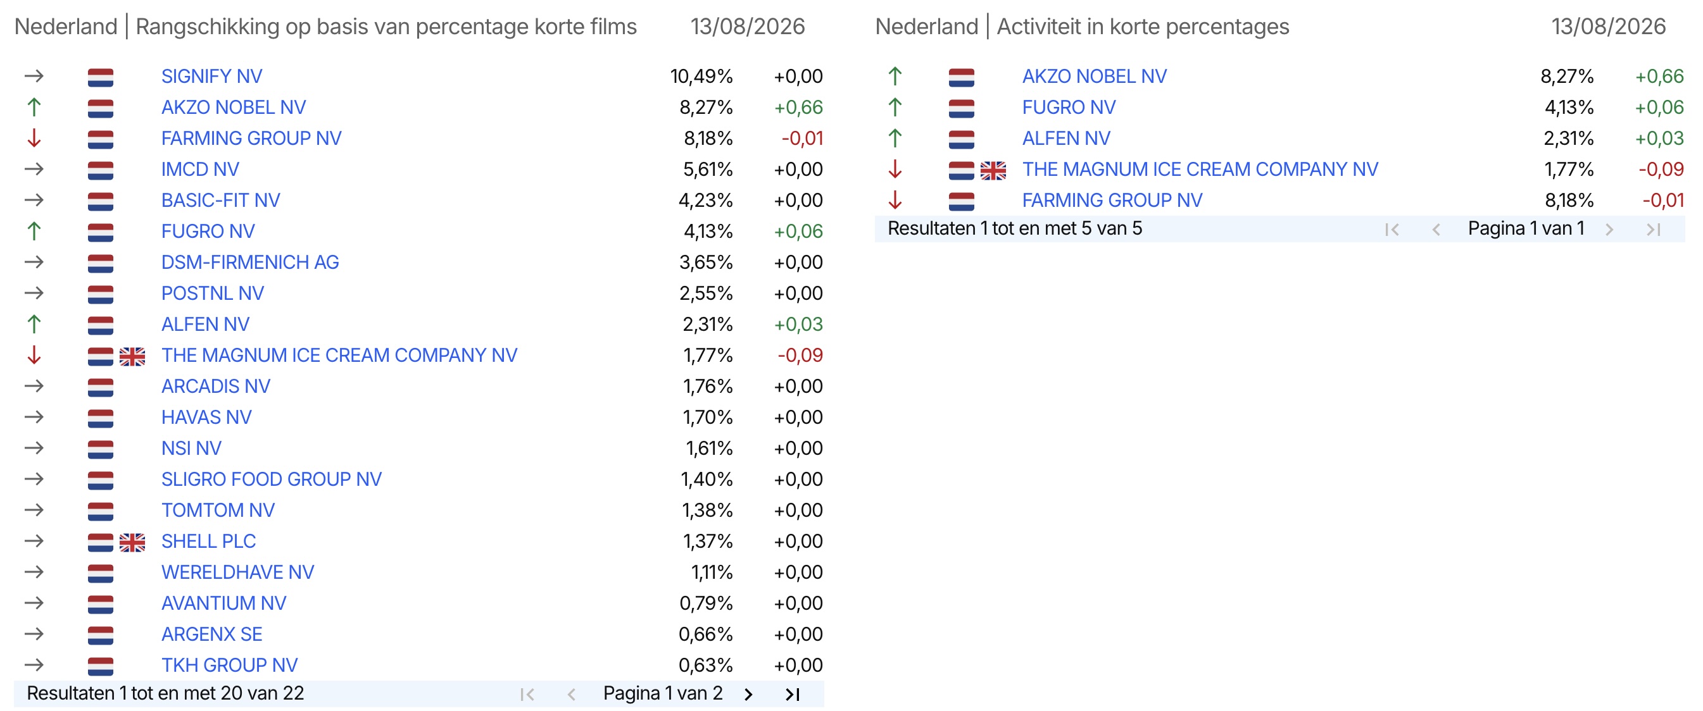The image size is (1703, 711).
Task: Click next-page arrow in right table pager
Action: coord(1609,229)
